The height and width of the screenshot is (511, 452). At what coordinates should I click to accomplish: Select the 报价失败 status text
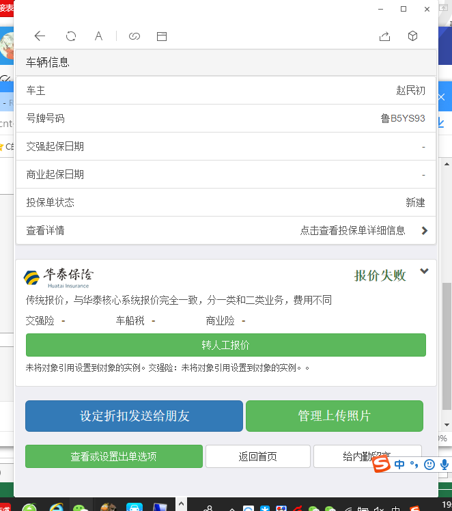[x=380, y=276]
